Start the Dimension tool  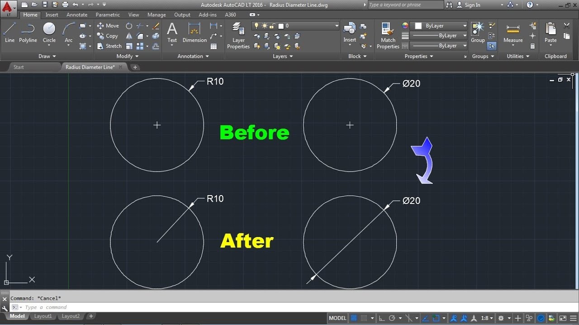195,33
